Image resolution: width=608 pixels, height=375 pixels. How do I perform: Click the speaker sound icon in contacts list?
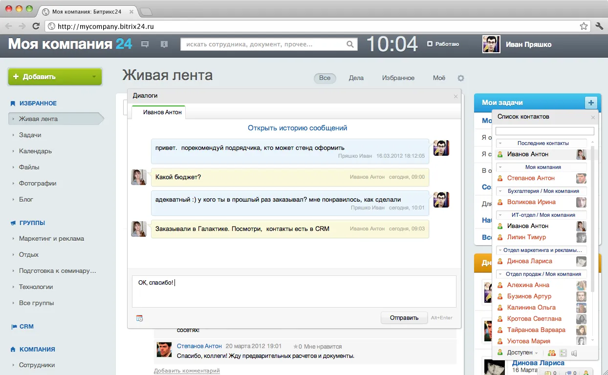[574, 353]
